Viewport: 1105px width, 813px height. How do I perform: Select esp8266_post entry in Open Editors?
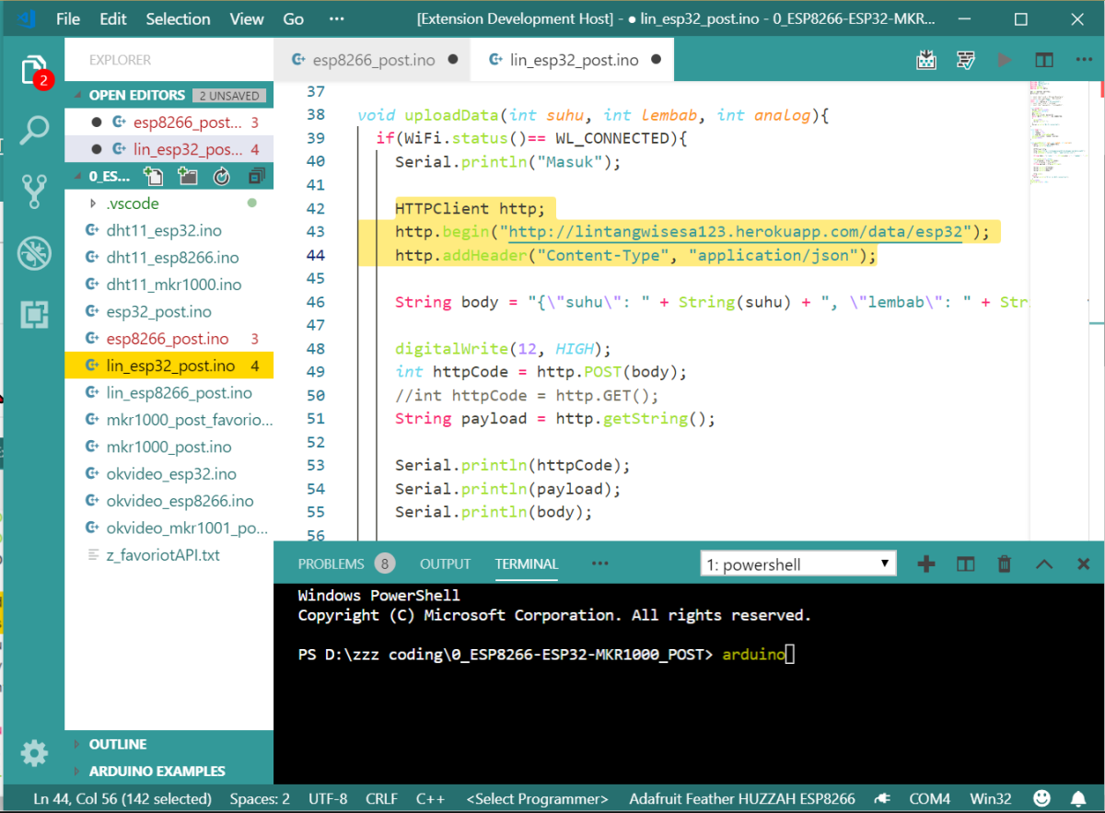tap(169, 122)
